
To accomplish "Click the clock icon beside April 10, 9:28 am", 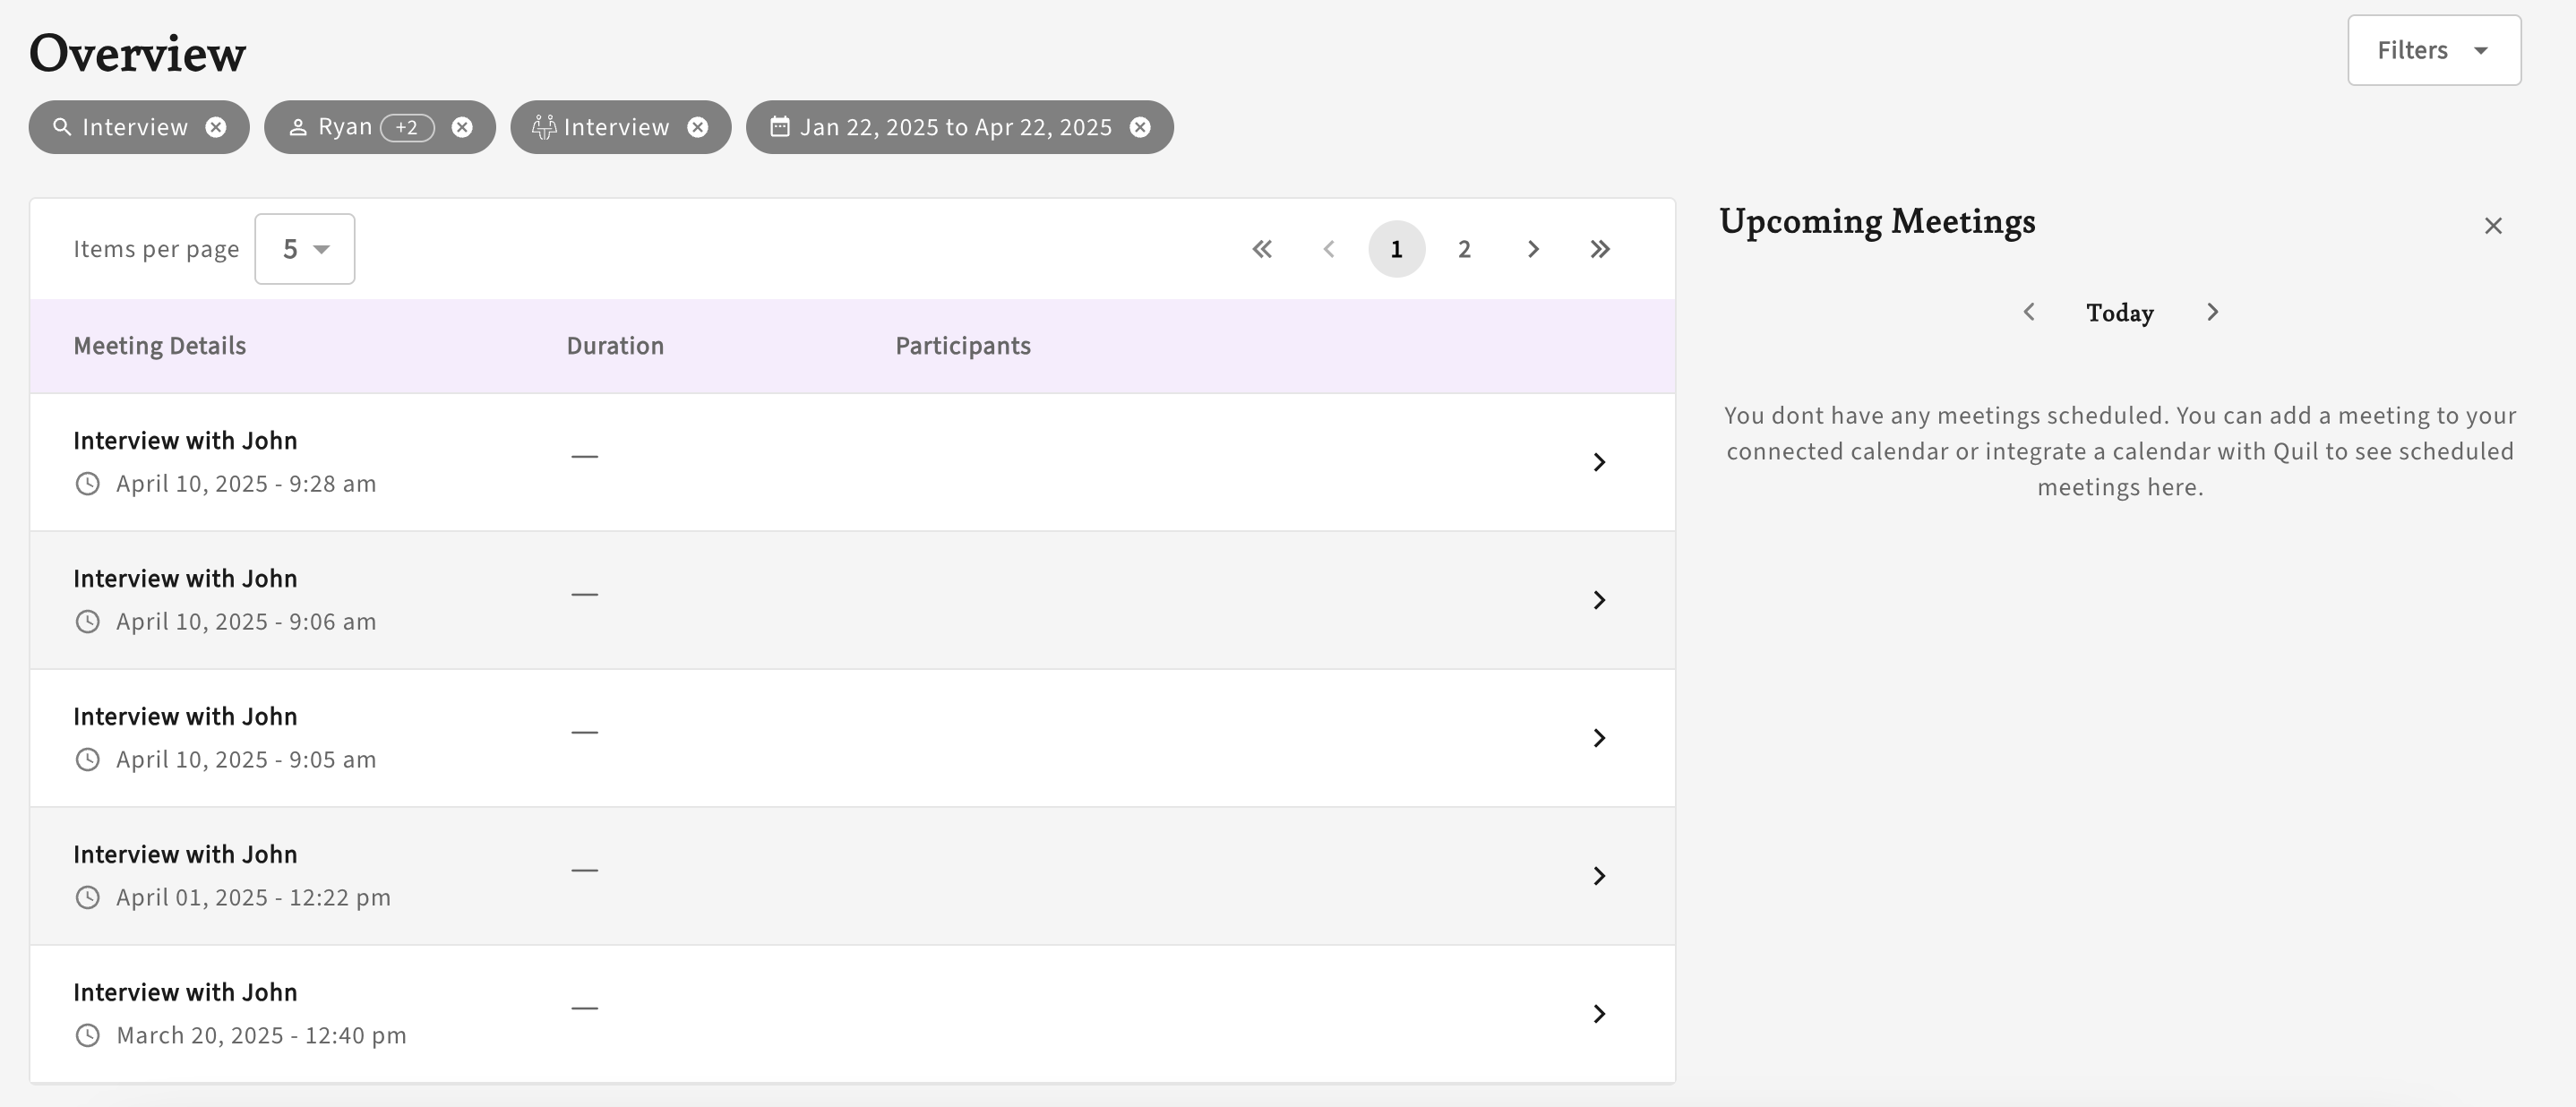I will [x=88, y=484].
